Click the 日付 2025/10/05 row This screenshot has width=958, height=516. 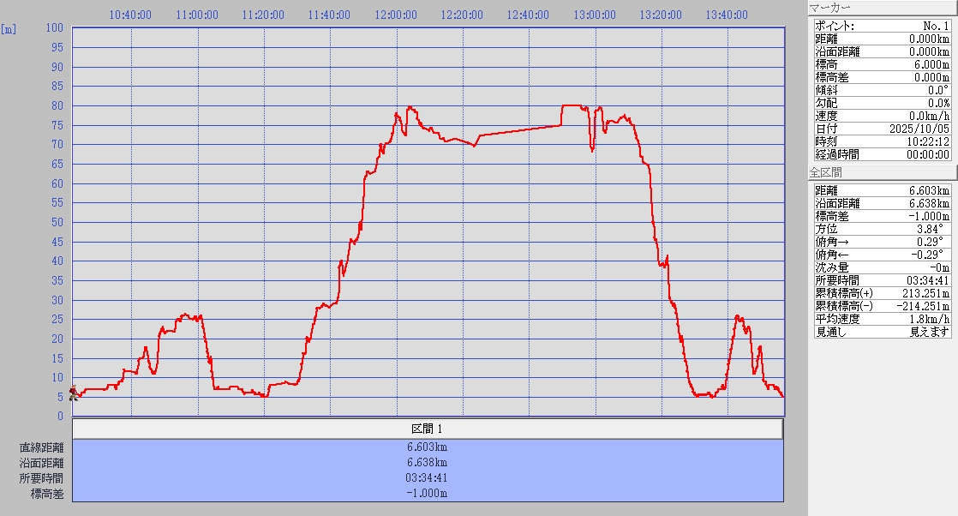point(882,129)
